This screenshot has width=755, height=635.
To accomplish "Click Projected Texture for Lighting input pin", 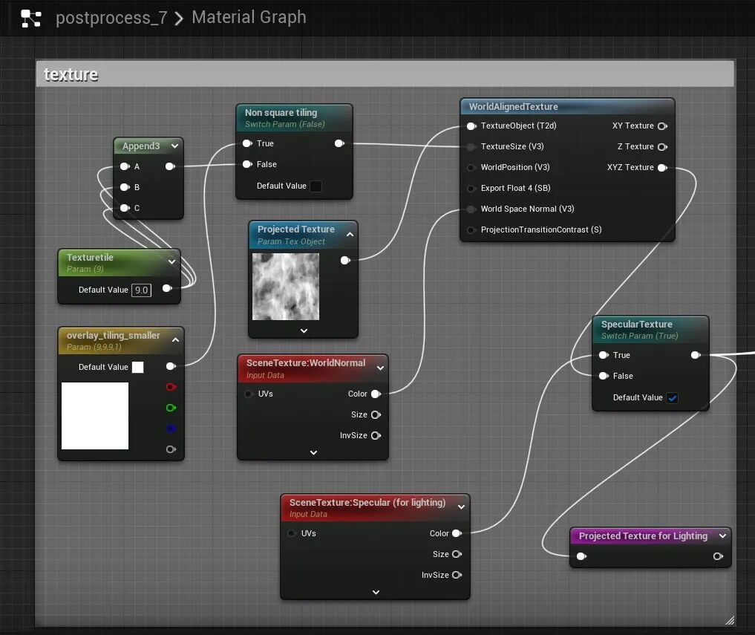I will click(x=582, y=556).
